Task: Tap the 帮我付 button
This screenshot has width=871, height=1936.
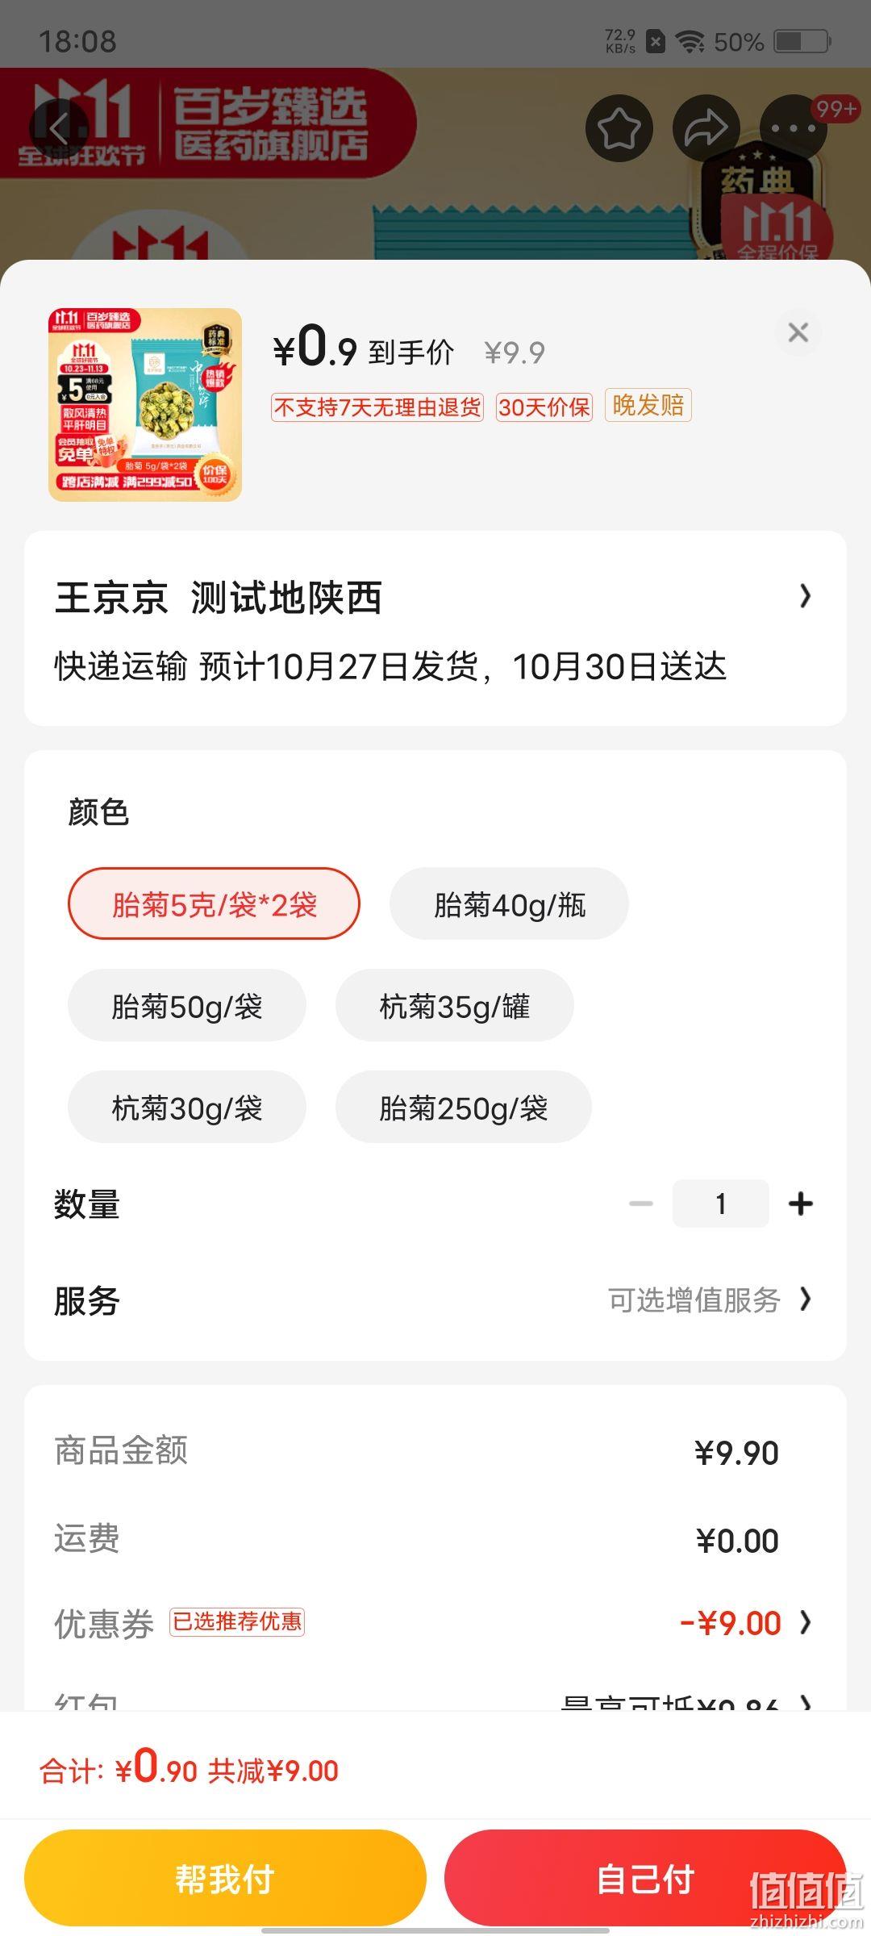Action: click(x=225, y=1879)
